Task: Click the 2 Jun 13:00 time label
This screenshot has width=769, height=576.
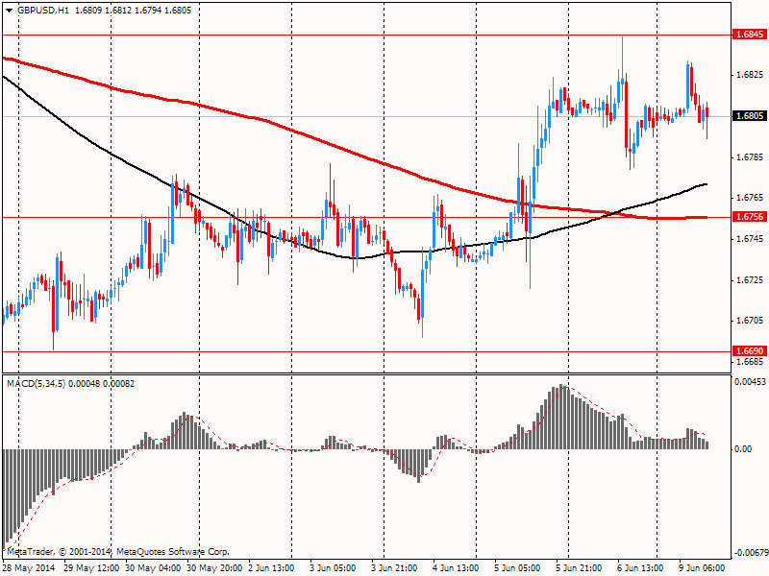Action: pyautogui.click(x=271, y=568)
